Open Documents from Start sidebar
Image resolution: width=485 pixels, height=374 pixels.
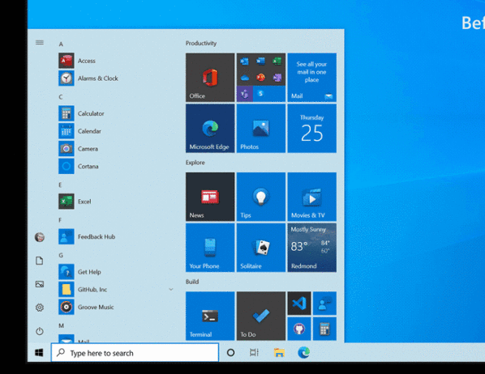pos(39,261)
